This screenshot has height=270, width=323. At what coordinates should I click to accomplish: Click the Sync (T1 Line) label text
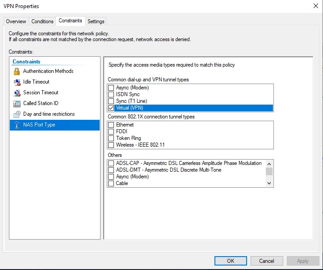(x=131, y=101)
